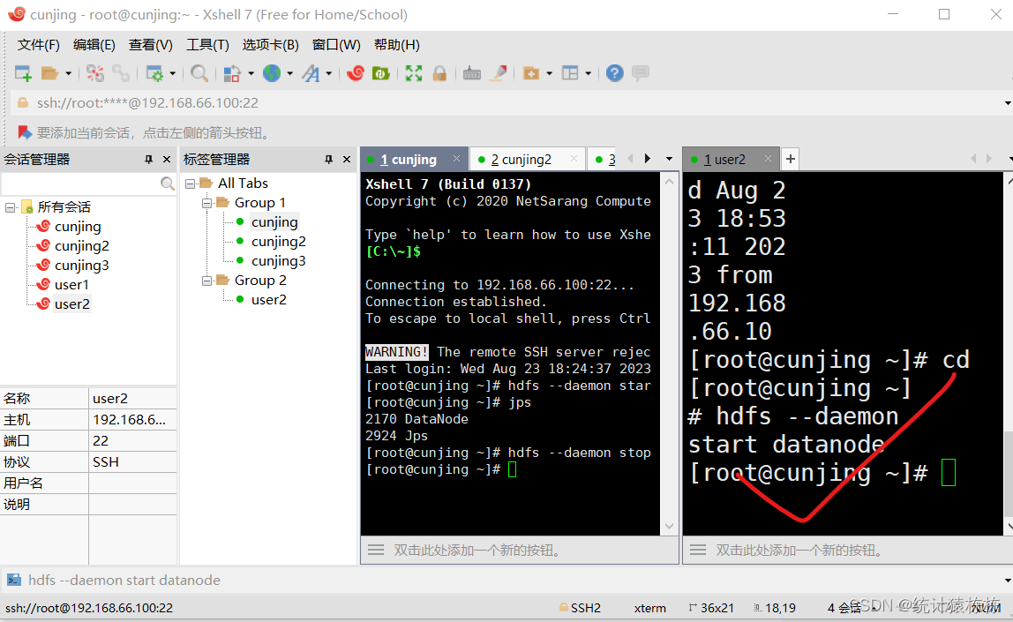
Task: Pin the 会话管理器 panel
Action: 148,160
